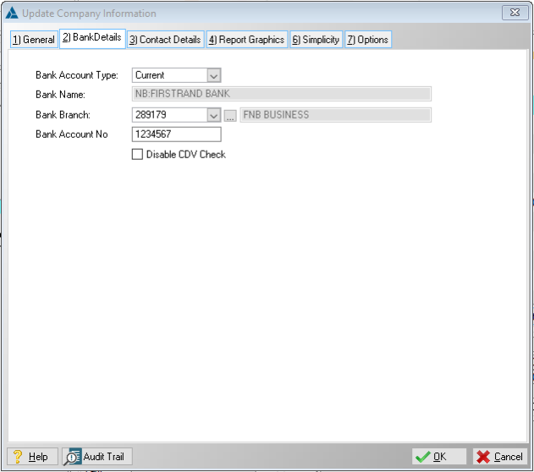Enable the Disable CDV Check checkbox

138,155
